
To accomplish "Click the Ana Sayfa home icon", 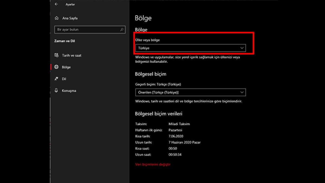I will click(x=57, y=18).
